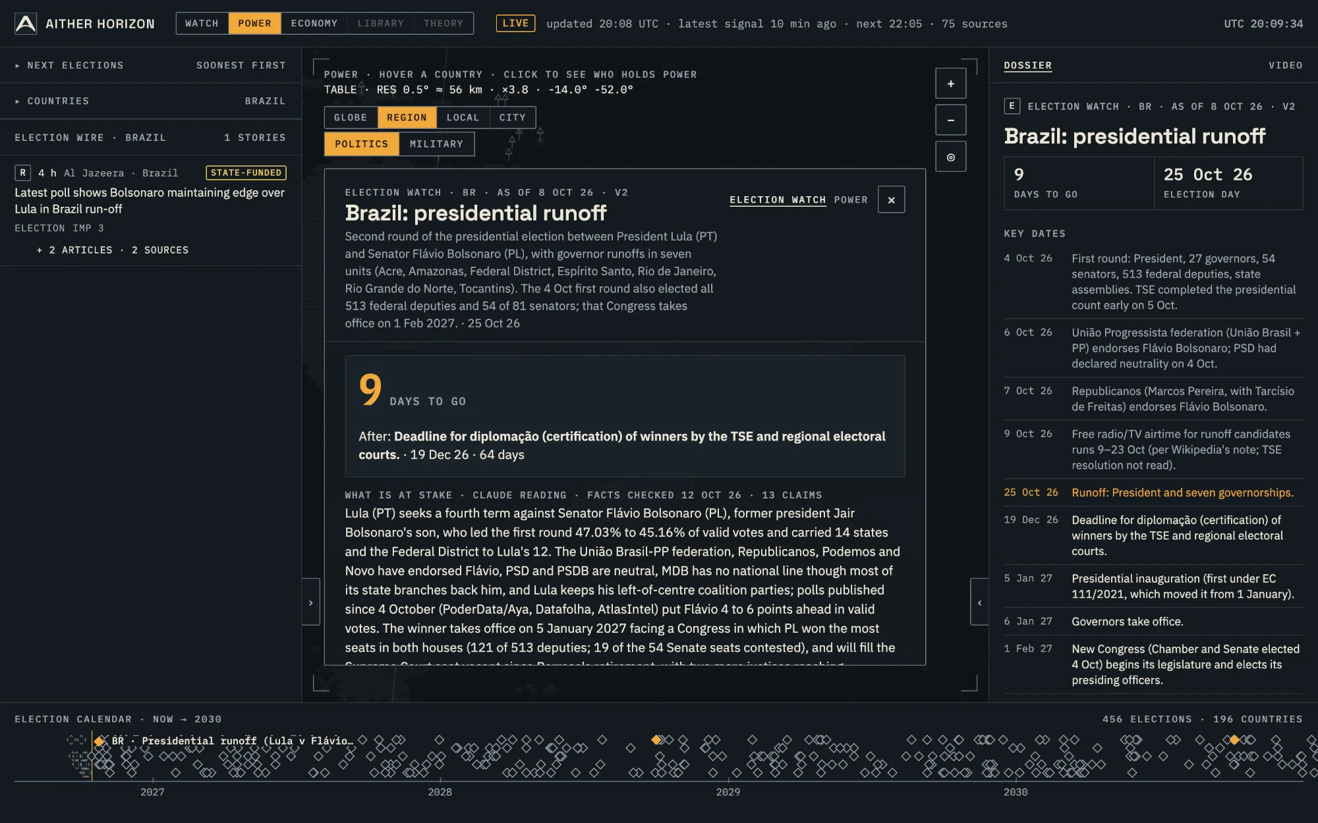
Task: Set map scale to LOCAL
Action: pos(463,117)
